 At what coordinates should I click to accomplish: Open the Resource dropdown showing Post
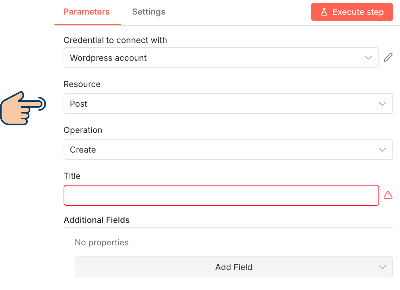(x=222, y=104)
